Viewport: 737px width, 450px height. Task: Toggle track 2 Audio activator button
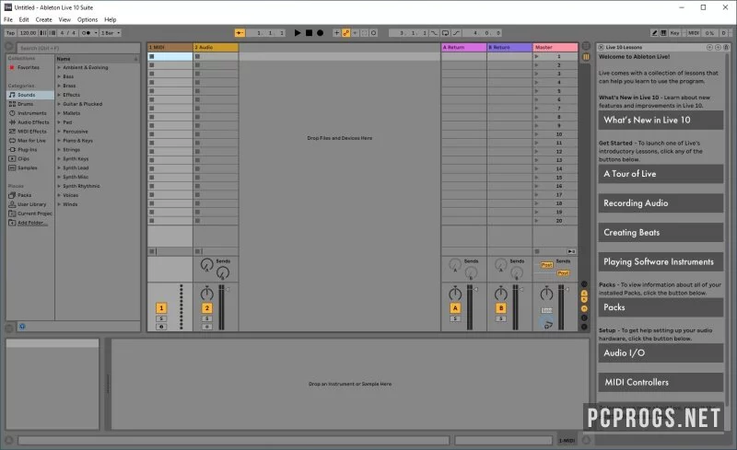click(x=206, y=308)
